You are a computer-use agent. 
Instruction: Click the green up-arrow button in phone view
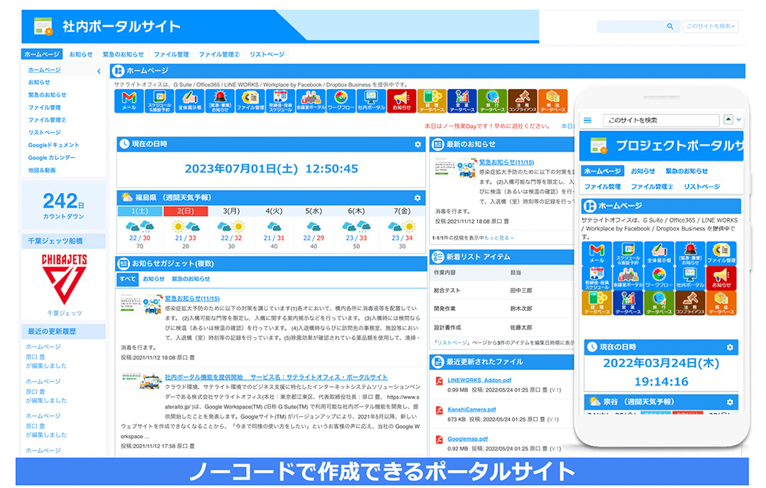(728, 120)
